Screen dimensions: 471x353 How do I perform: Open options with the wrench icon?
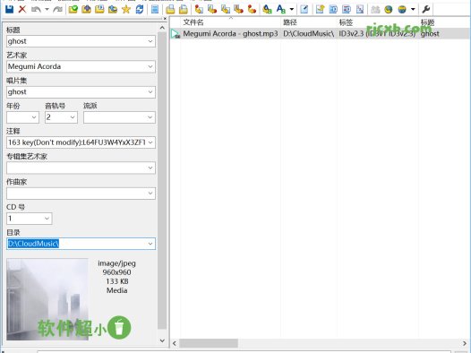(x=426, y=9)
